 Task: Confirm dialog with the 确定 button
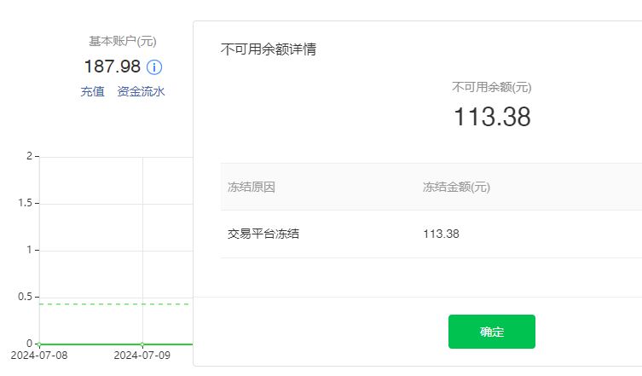tap(492, 332)
